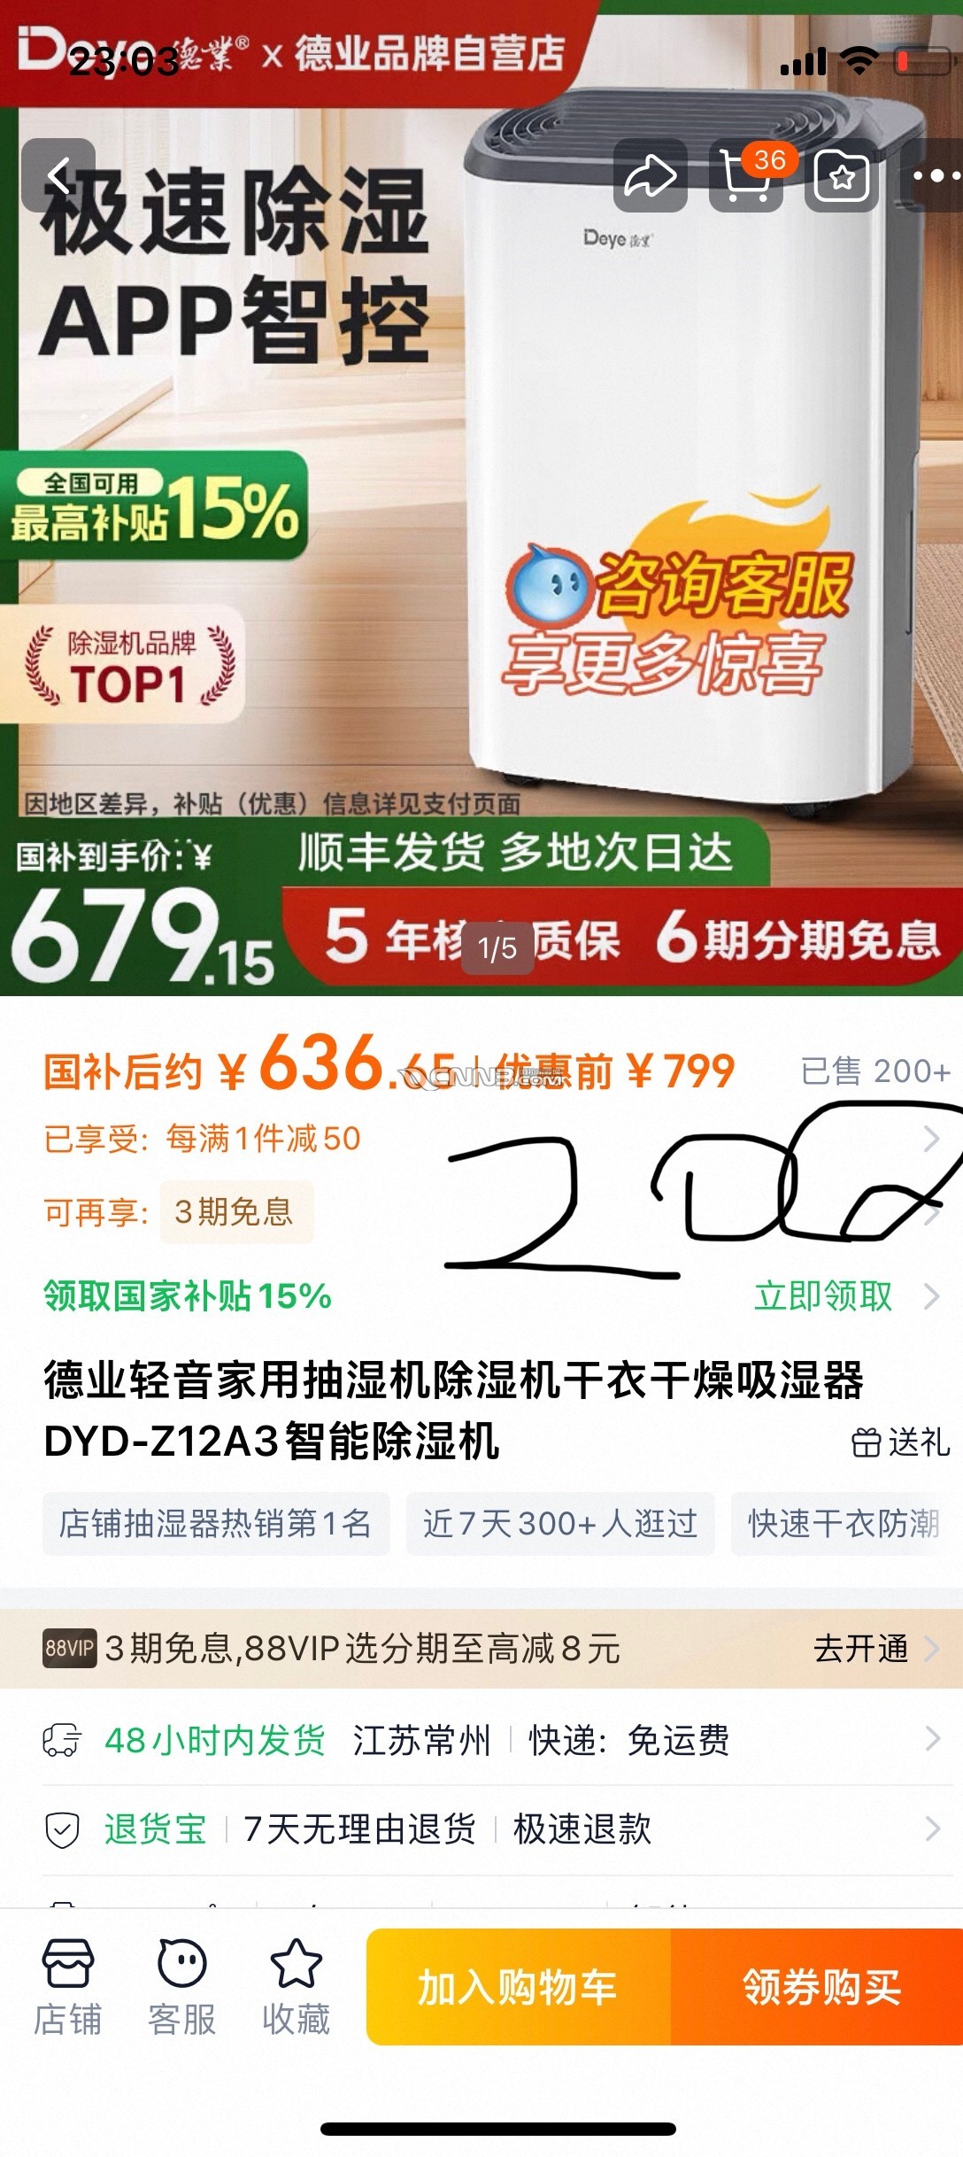This screenshot has width=963, height=2157.
Task: Tap the favorites star folder icon
Action: tap(842, 175)
